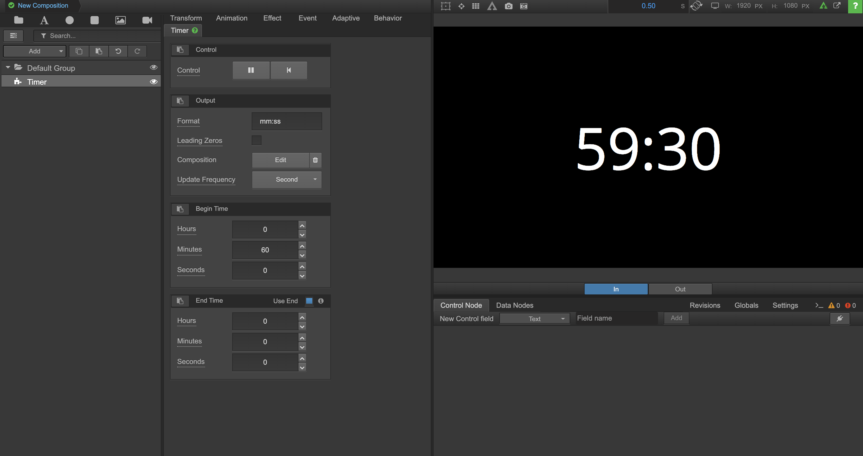The height and width of the screenshot is (456, 863).
Task: Add a rounded rectangle widget
Action: pyautogui.click(x=95, y=20)
